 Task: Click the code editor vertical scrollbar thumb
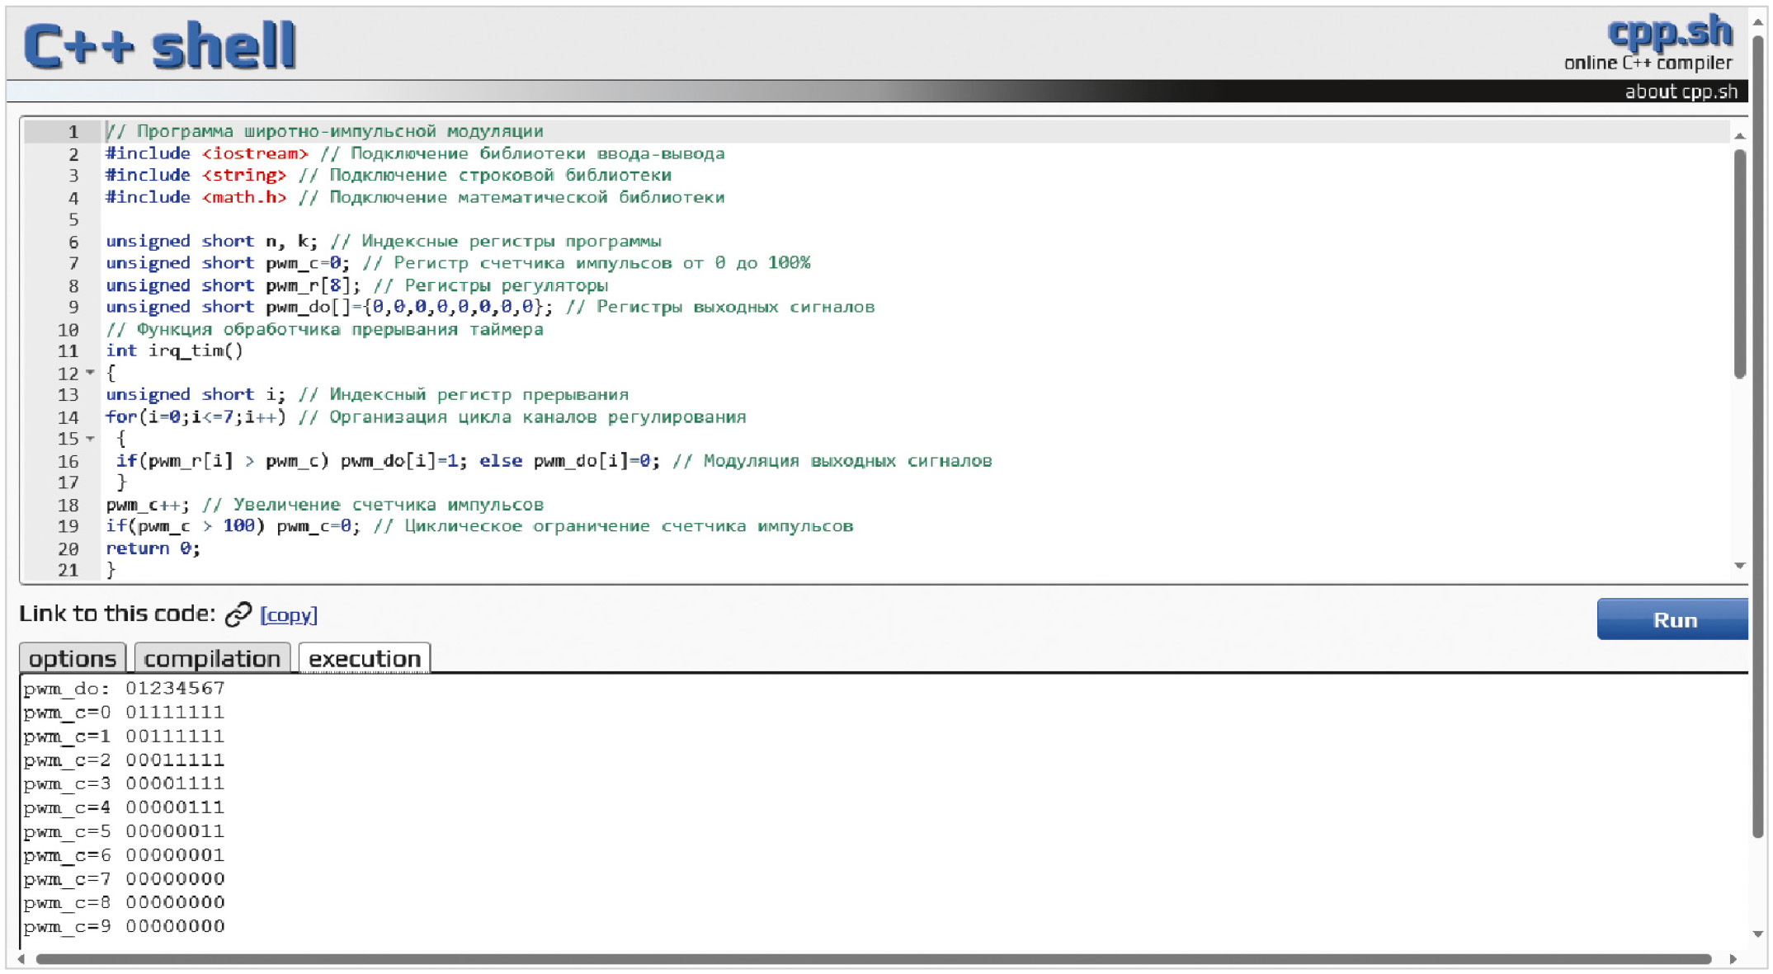(1739, 264)
